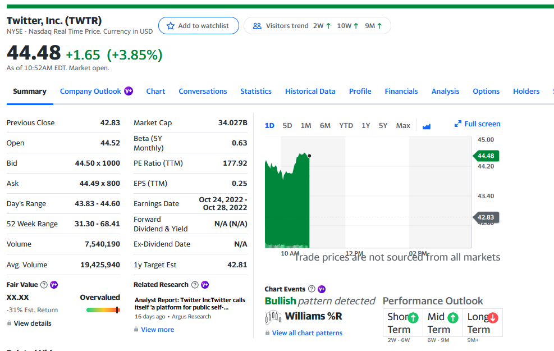Click the Williams %R candlestick pattern icon
The image size is (554, 351).
(273, 317)
